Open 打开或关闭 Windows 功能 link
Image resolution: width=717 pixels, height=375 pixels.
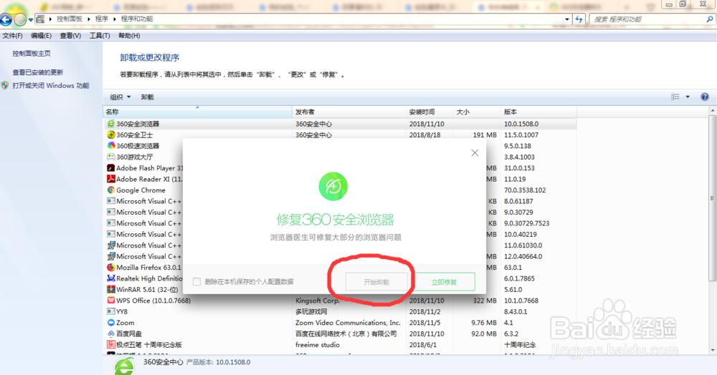pyautogui.click(x=51, y=85)
